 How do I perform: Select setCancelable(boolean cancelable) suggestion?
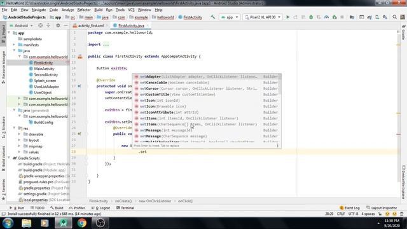(x=207, y=83)
